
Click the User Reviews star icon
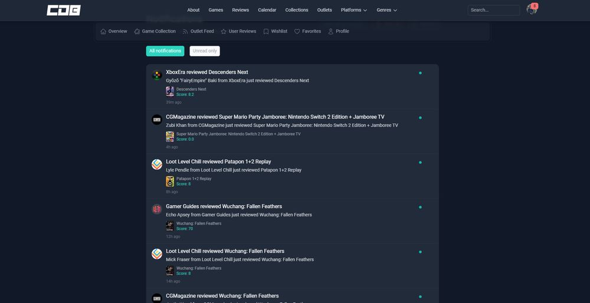coord(224,32)
